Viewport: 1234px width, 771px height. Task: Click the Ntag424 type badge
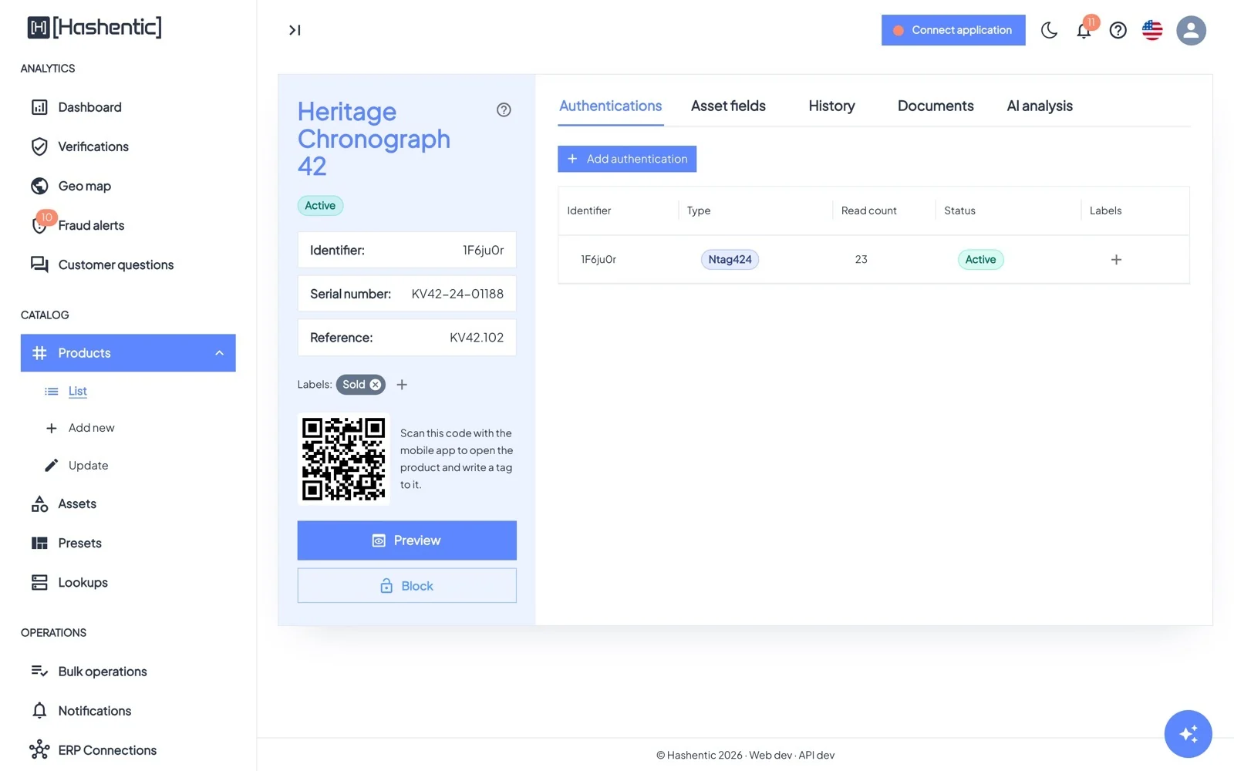[x=730, y=260]
